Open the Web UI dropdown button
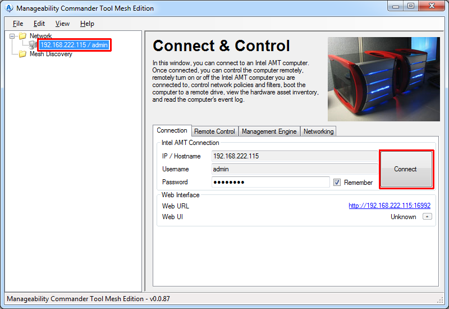This screenshot has width=449, height=309. [427, 217]
